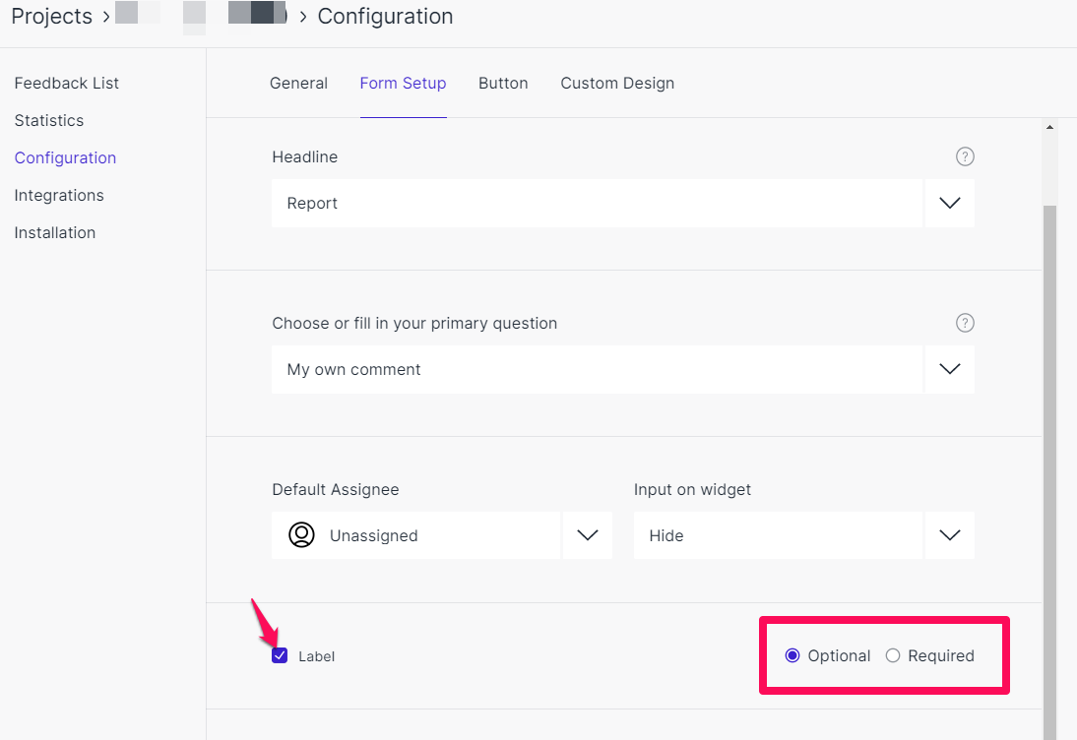Viewport: 1077px width, 740px height.
Task: Open the Button tab
Action: click(x=503, y=84)
